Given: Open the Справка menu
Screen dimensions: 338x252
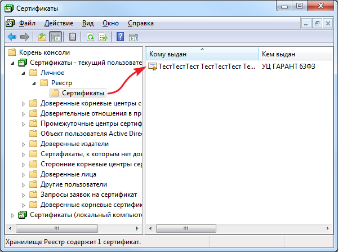Looking at the screenshot, I should [x=141, y=24].
